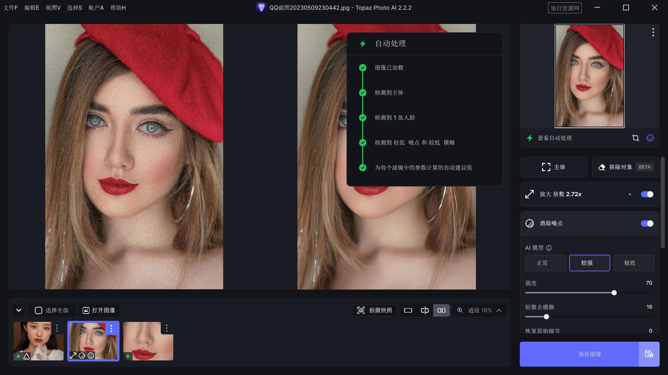Toggle the 消除噪点 switch off
This screenshot has height=375, width=668.
[647, 223]
